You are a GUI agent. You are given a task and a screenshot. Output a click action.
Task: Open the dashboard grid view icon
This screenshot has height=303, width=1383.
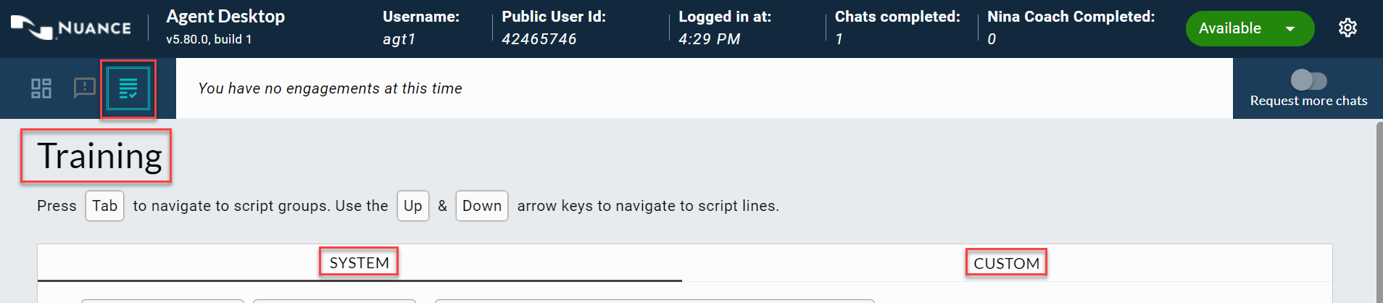[41, 88]
